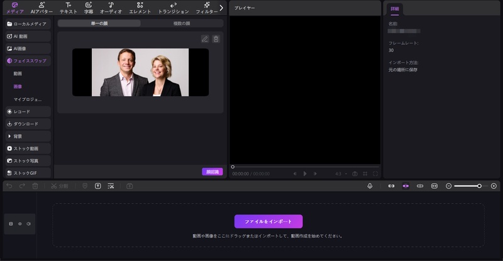Open the オーディオ tab
The image size is (503, 261).
[111, 8]
